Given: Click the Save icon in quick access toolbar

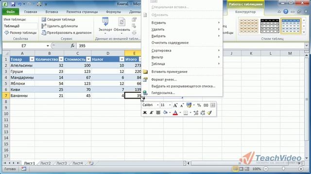Looking at the screenshot, I should (13, 4).
